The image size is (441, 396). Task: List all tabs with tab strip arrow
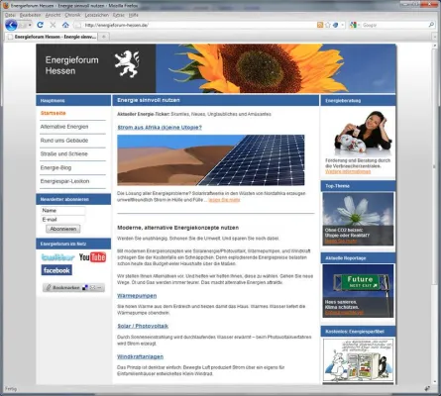click(435, 37)
